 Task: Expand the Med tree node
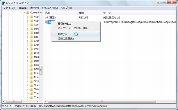coord(28,57)
